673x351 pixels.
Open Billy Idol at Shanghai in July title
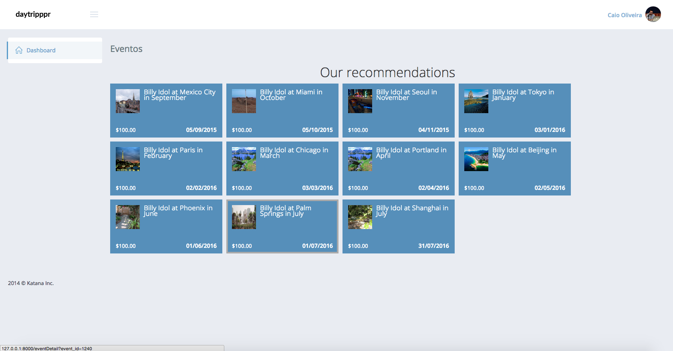(412, 211)
